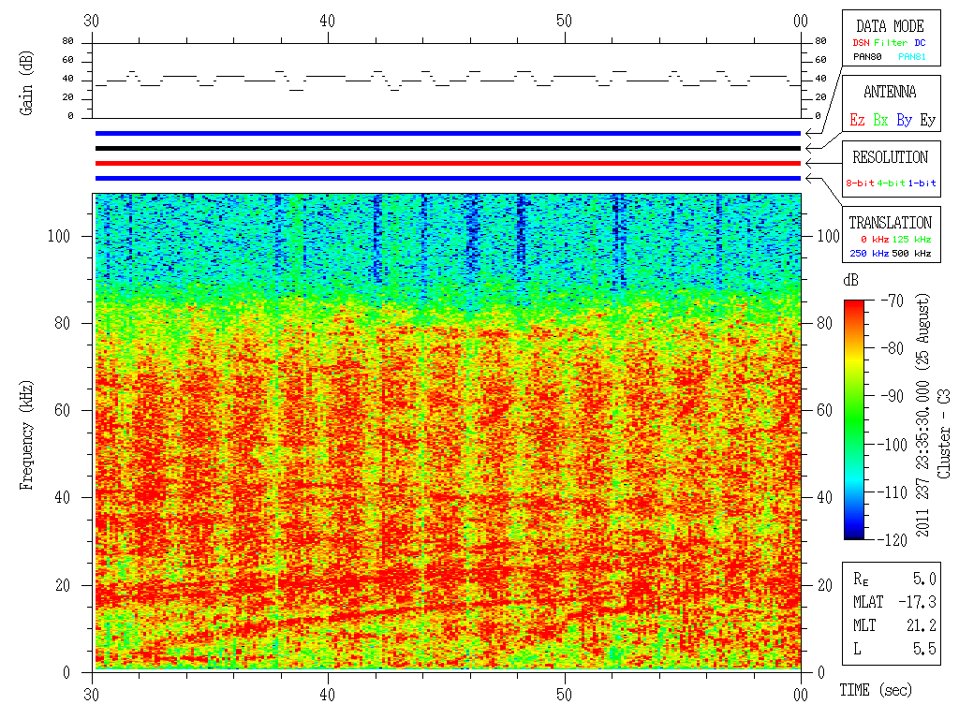Click the TIME (sec) axis label

click(876, 690)
